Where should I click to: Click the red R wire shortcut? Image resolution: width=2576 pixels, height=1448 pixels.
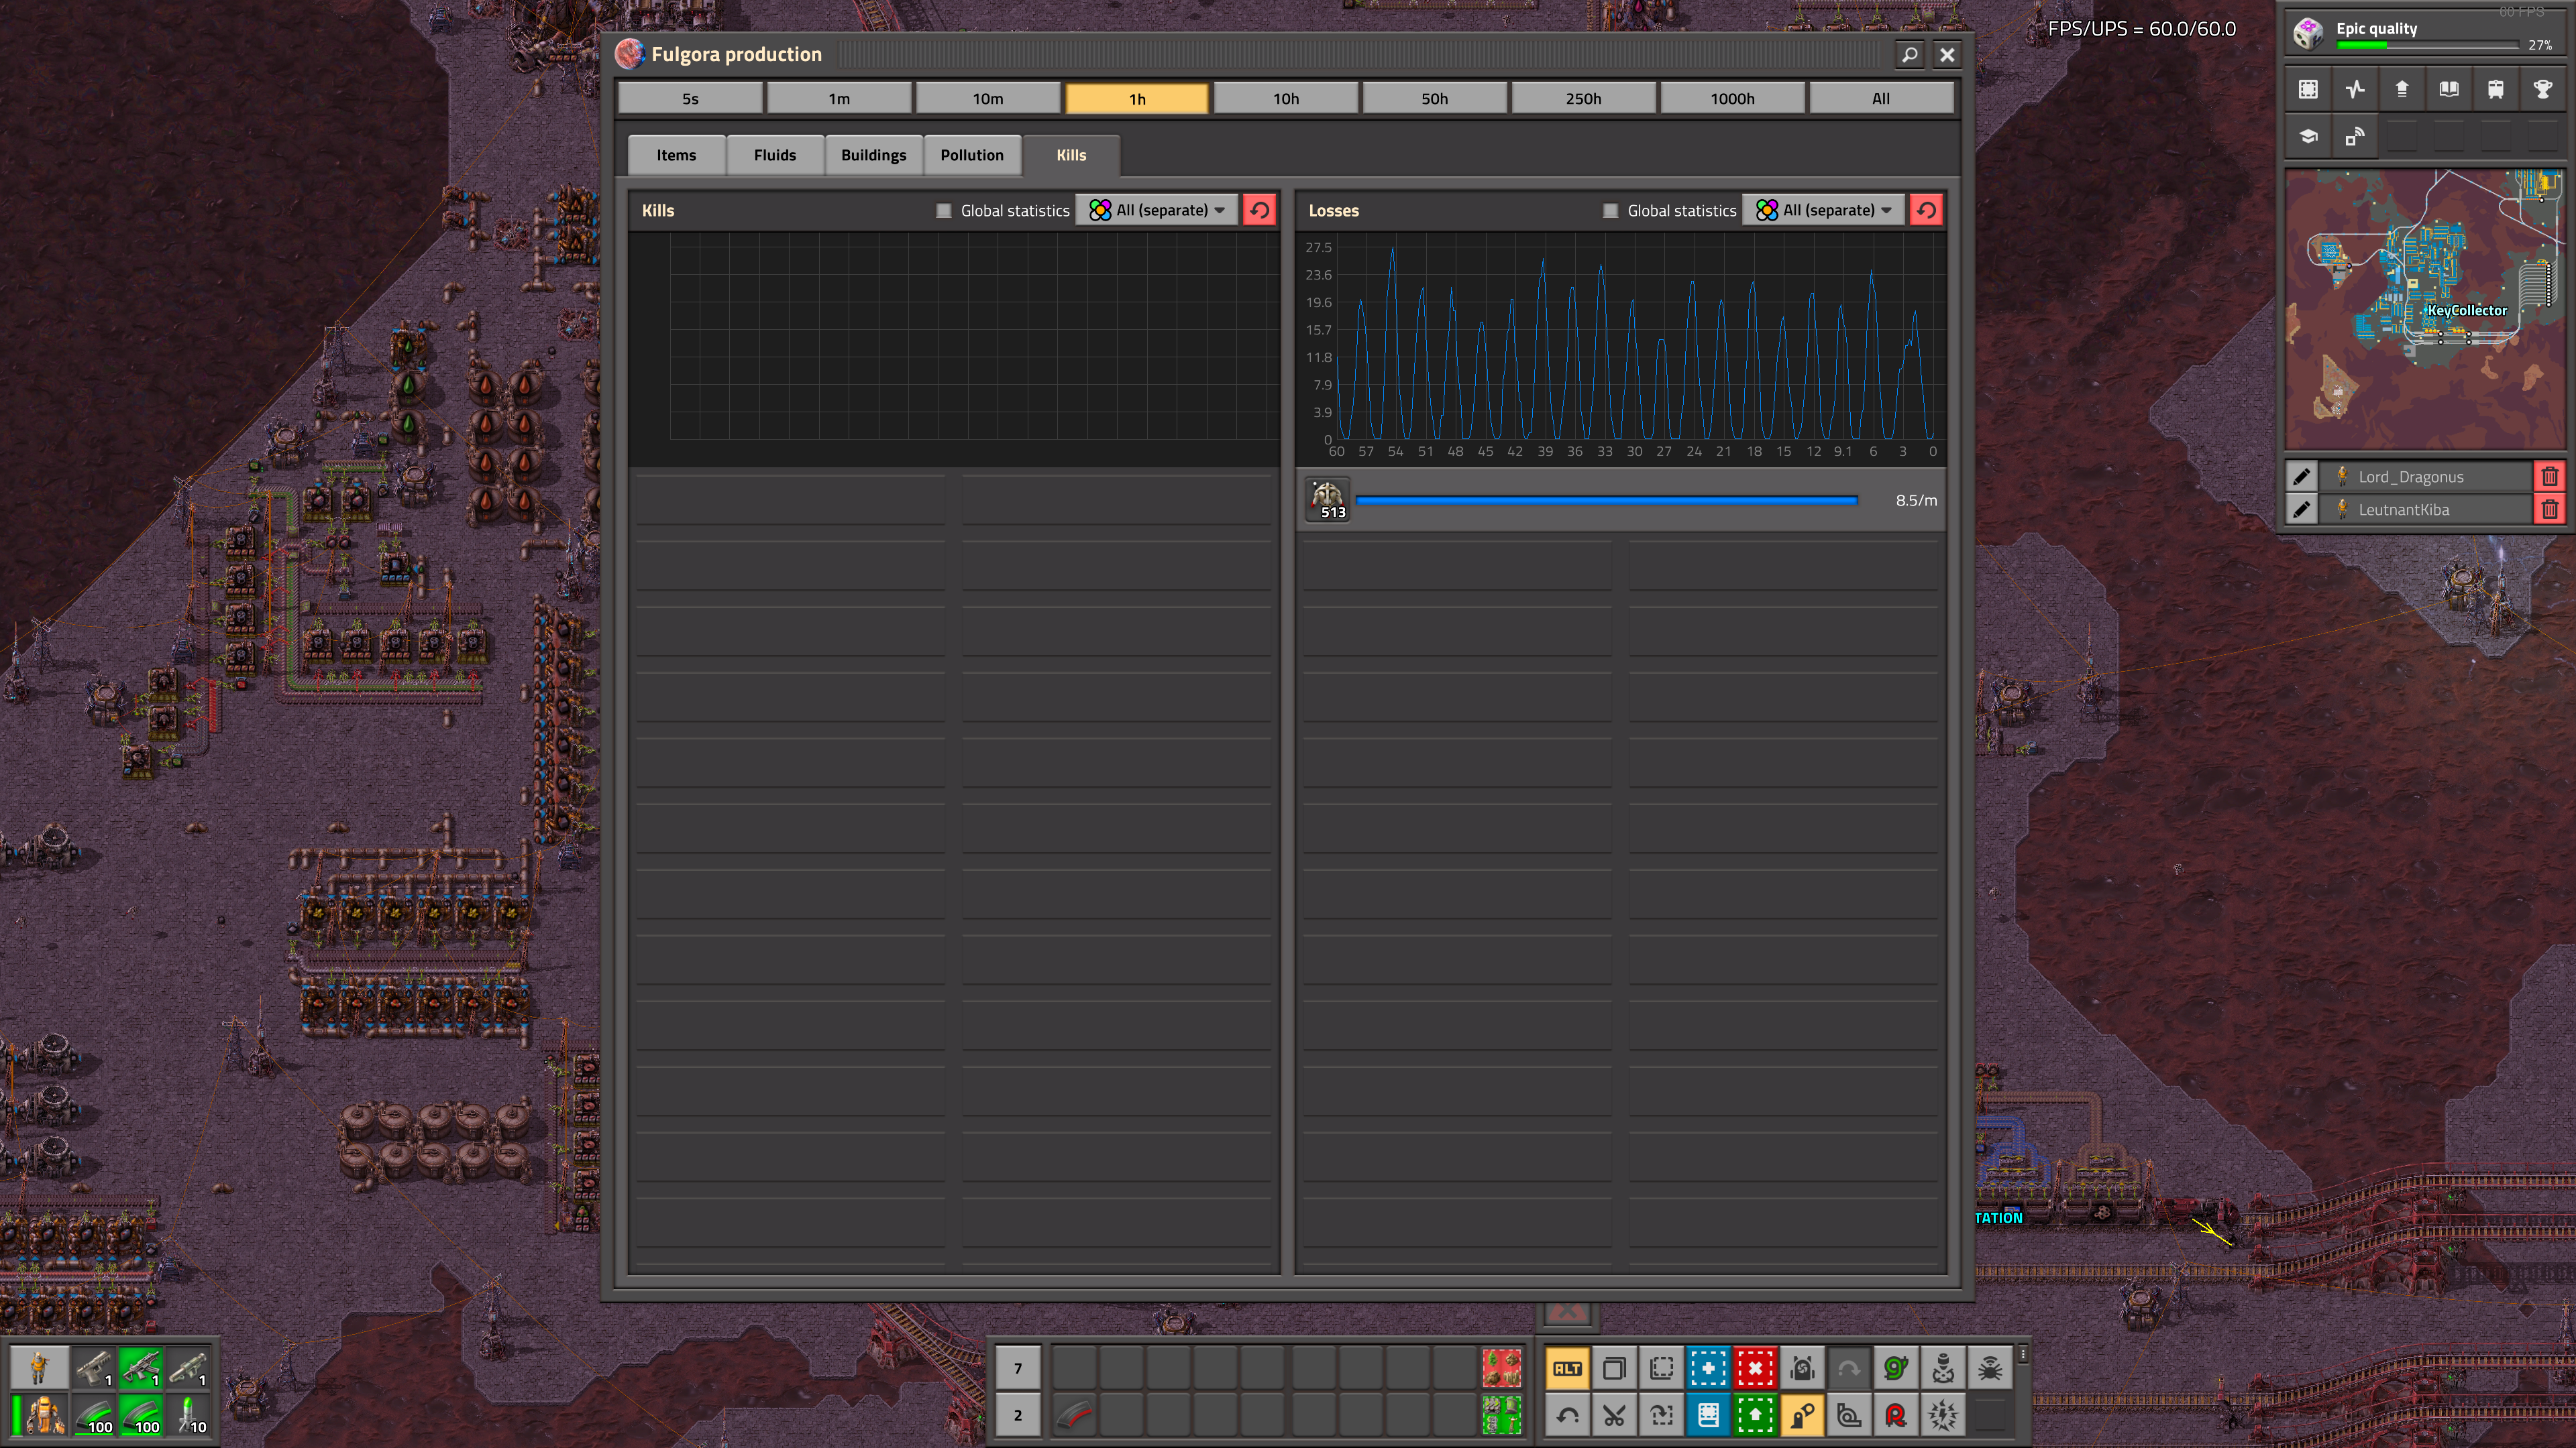[1896, 1415]
